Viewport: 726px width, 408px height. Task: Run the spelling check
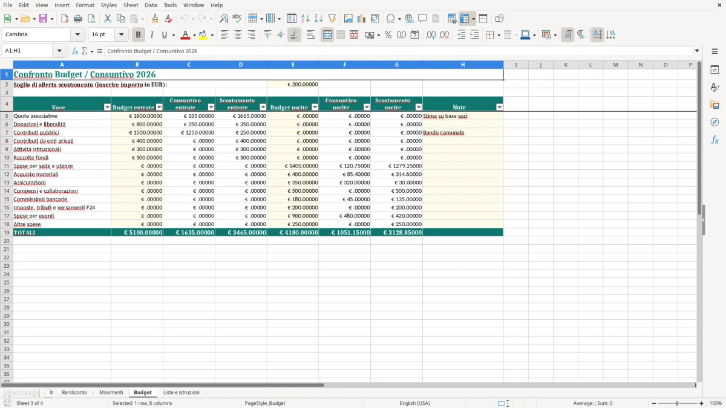[237, 19]
